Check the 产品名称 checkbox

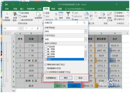pos(46,46)
